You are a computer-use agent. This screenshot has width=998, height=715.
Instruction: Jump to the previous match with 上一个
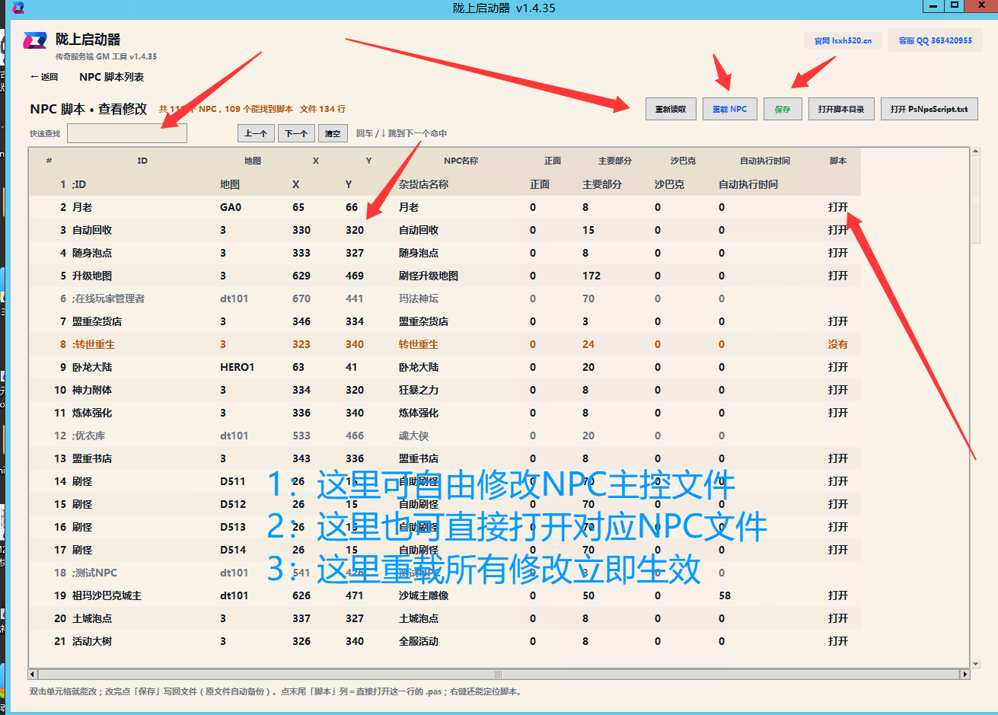[255, 133]
